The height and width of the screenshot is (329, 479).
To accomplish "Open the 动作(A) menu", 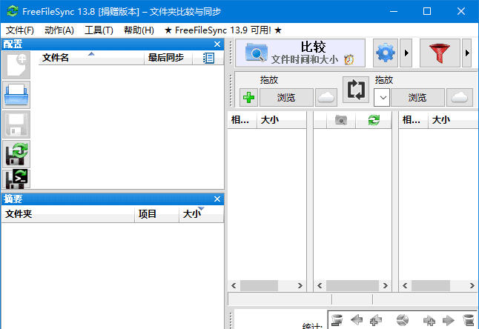I will point(59,30).
